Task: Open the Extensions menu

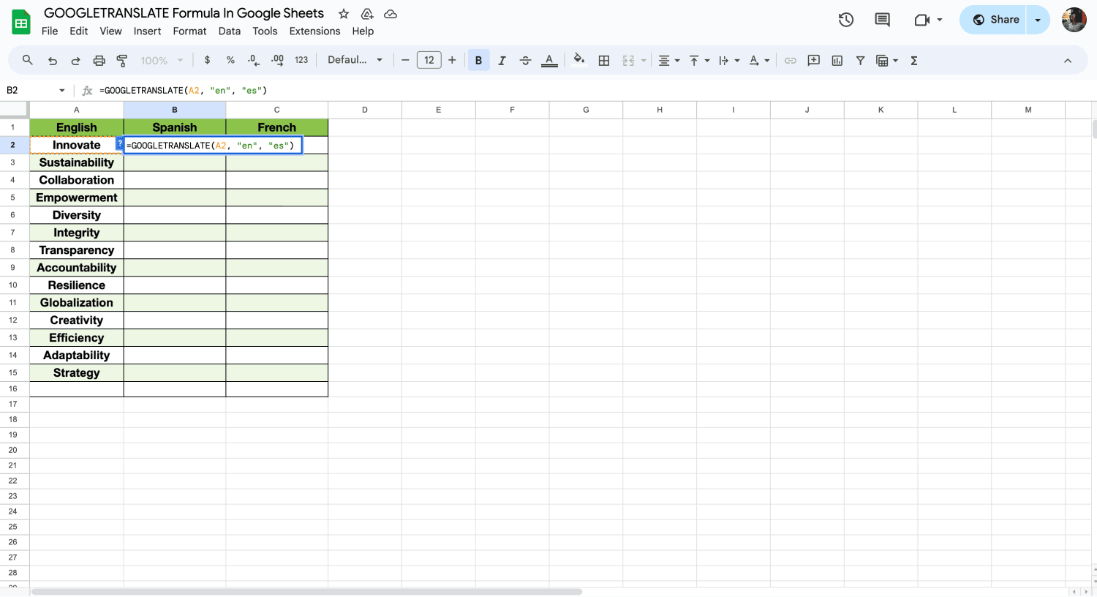Action: click(314, 31)
